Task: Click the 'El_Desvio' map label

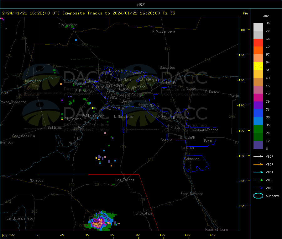Action: 73,119
